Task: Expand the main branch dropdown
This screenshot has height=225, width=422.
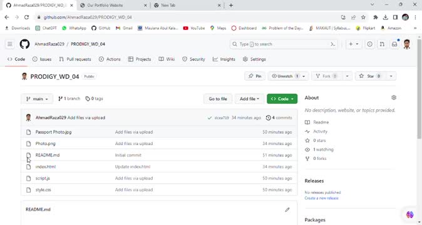Action: pyautogui.click(x=37, y=99)
